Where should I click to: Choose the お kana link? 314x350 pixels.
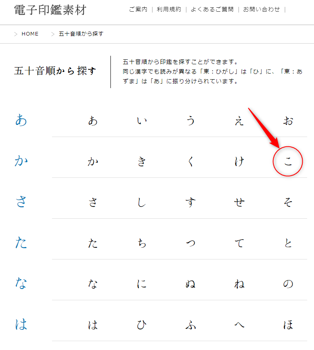point(288,121)
